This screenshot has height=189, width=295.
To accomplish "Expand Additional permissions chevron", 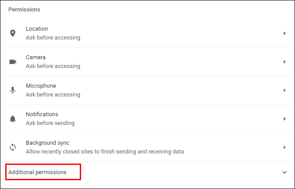I will [x=284, y=172].
